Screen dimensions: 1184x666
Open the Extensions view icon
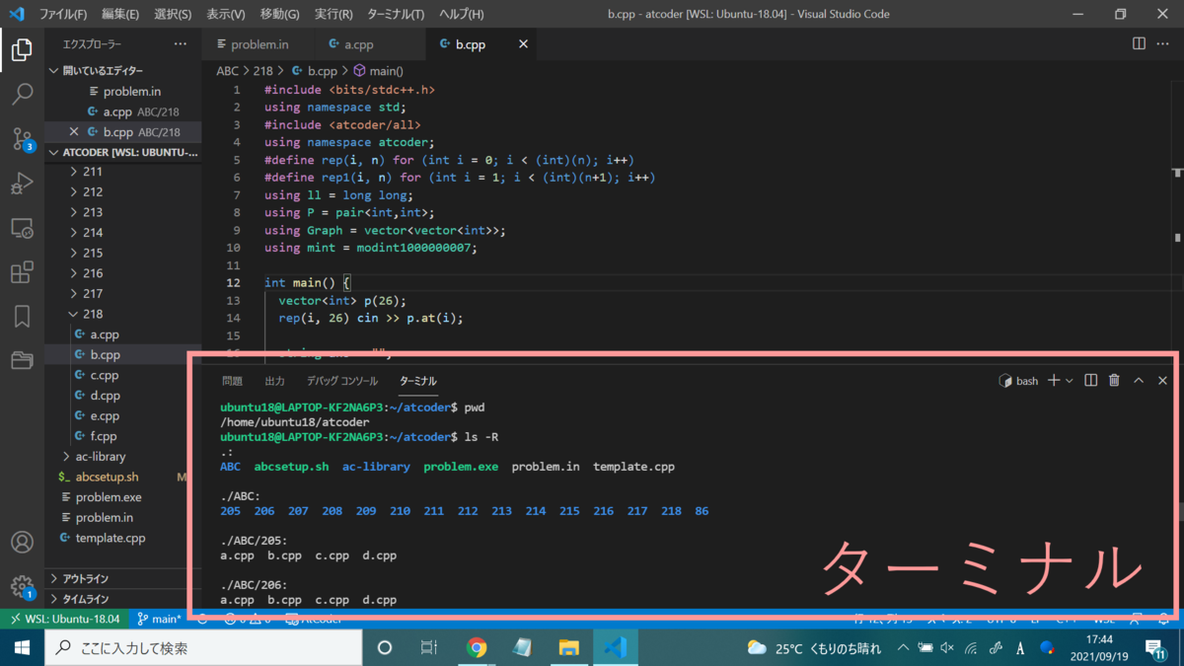22,272
